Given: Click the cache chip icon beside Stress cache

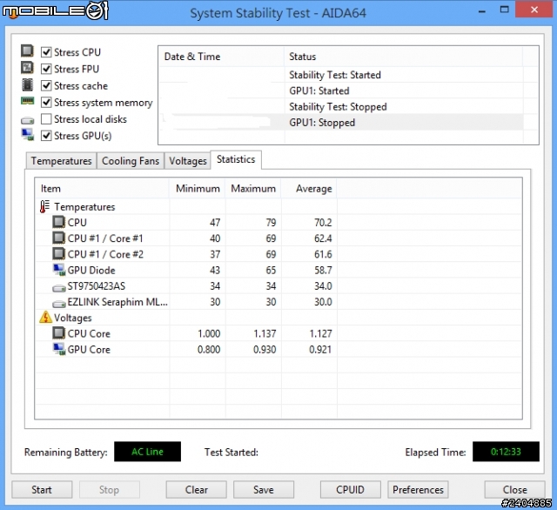Looking at the screenshot, I should click(27, 85).
